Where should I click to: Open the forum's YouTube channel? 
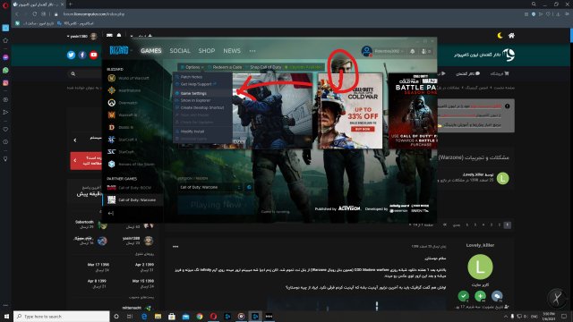[93, 55]
